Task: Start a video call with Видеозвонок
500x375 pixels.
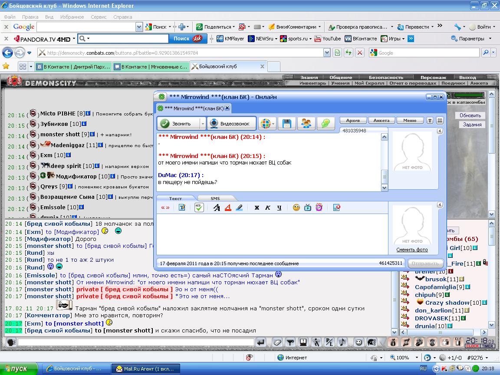Action: coord(232,123)
